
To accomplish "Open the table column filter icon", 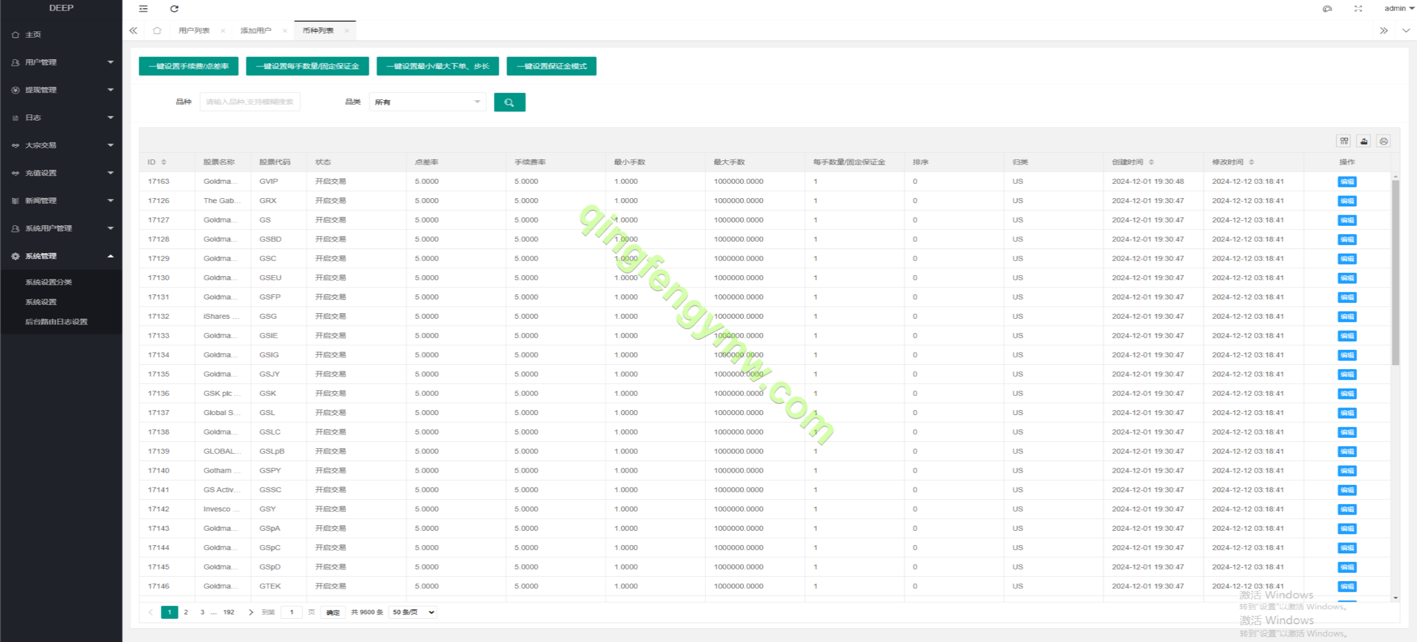I will pyautogui.click(x=1344, y=141).
